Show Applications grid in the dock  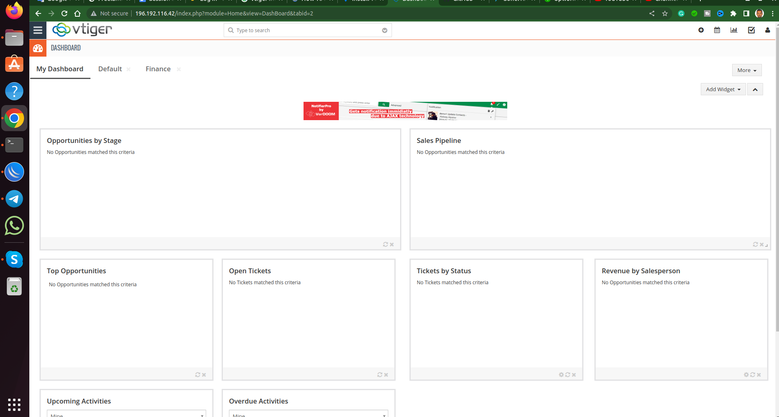(x=14, y=405)
